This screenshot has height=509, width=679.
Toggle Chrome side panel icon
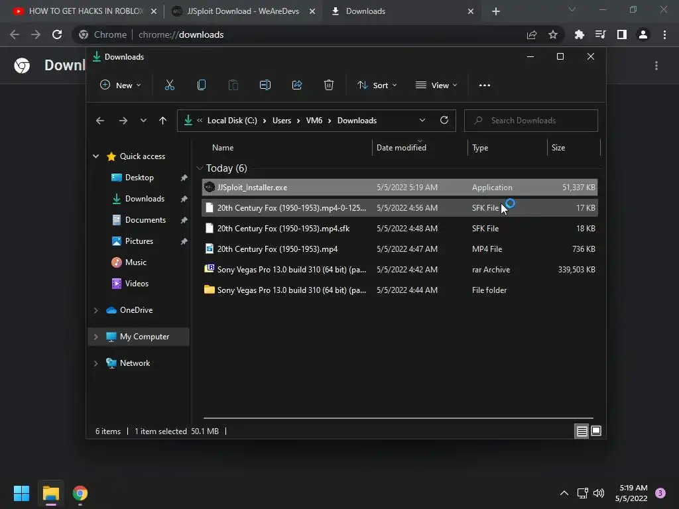point(622,34)
